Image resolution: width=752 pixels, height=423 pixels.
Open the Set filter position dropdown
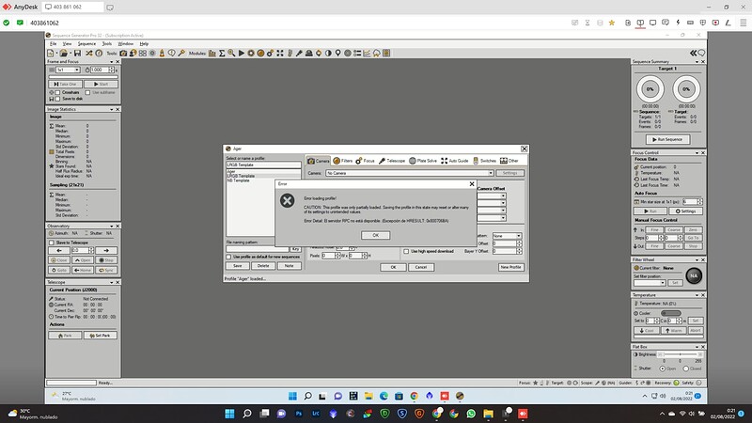point(650,283)
